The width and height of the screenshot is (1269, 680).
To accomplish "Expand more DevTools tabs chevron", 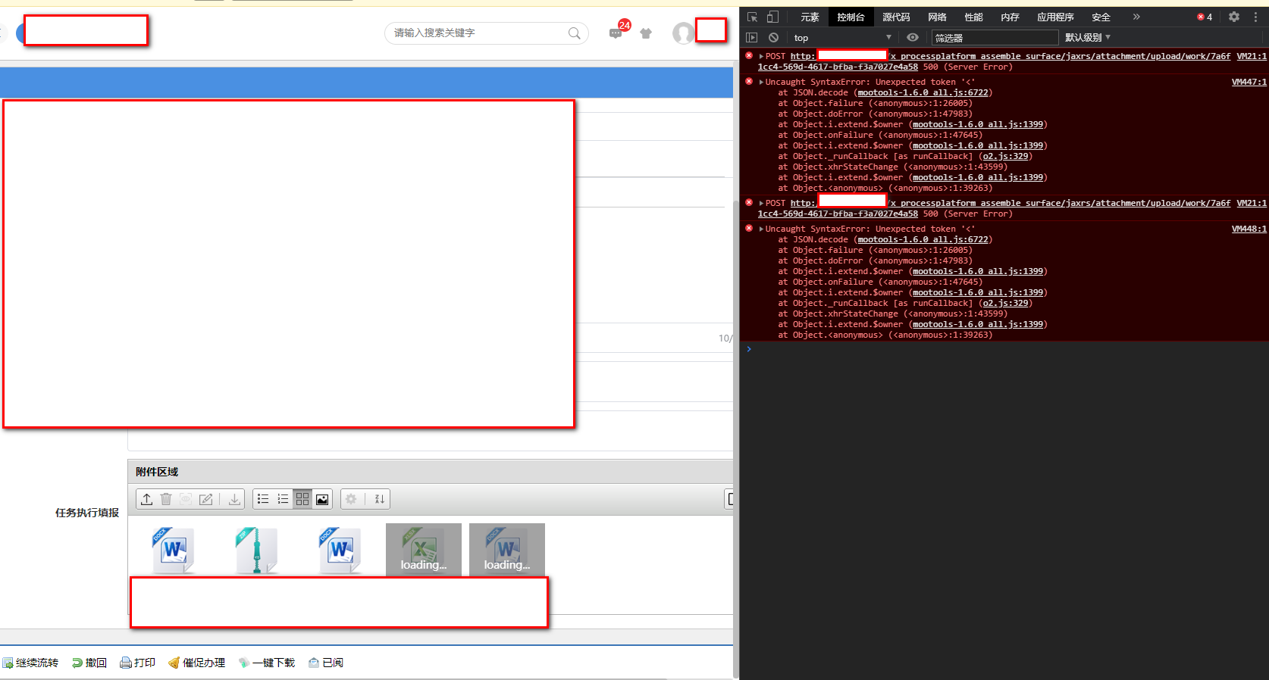I will (x=1136, y=17).
